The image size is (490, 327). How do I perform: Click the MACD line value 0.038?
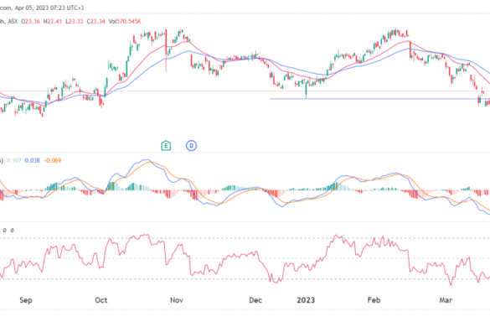(32, 160)
